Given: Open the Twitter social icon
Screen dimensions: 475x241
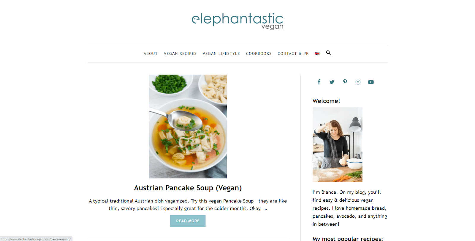Looking at the screenshot, I should coord(332,82).
